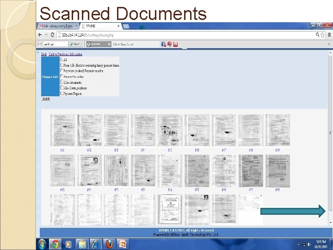Select the Pension Pay orders checkbox
The image size is (333, 250).
click(x=62, y=76)
